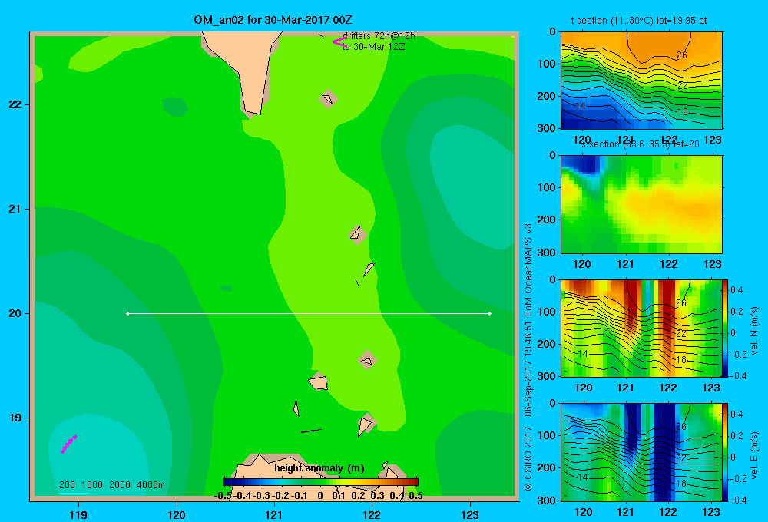Click longitude label 123 on main map axis
This screenshot has height=522, width=768.
tap(470, 514)
